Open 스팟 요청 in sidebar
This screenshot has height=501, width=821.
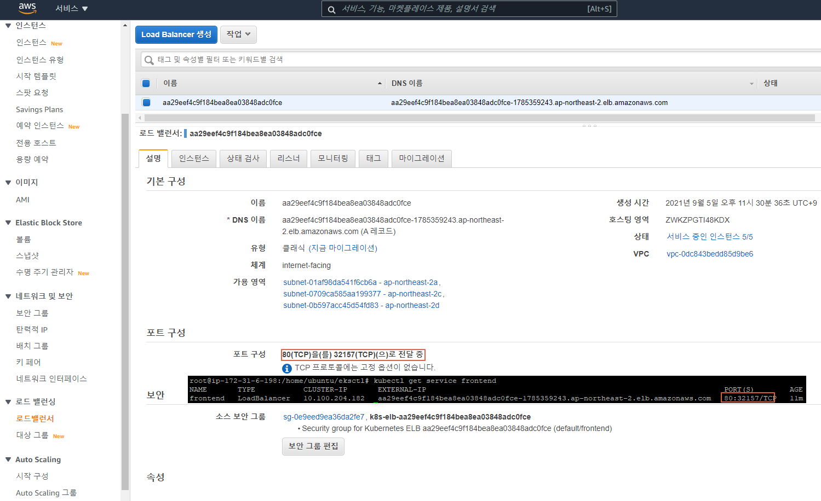(x=32, y=93)
